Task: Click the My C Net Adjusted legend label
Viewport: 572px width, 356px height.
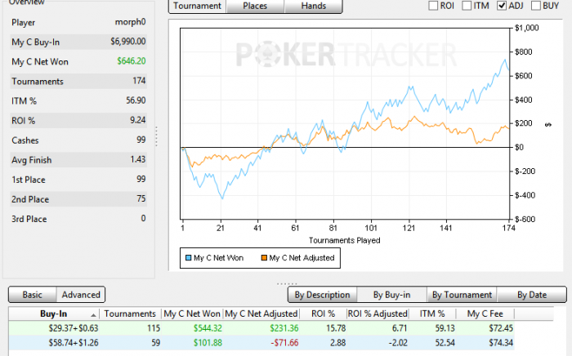Action: (302, 258)
